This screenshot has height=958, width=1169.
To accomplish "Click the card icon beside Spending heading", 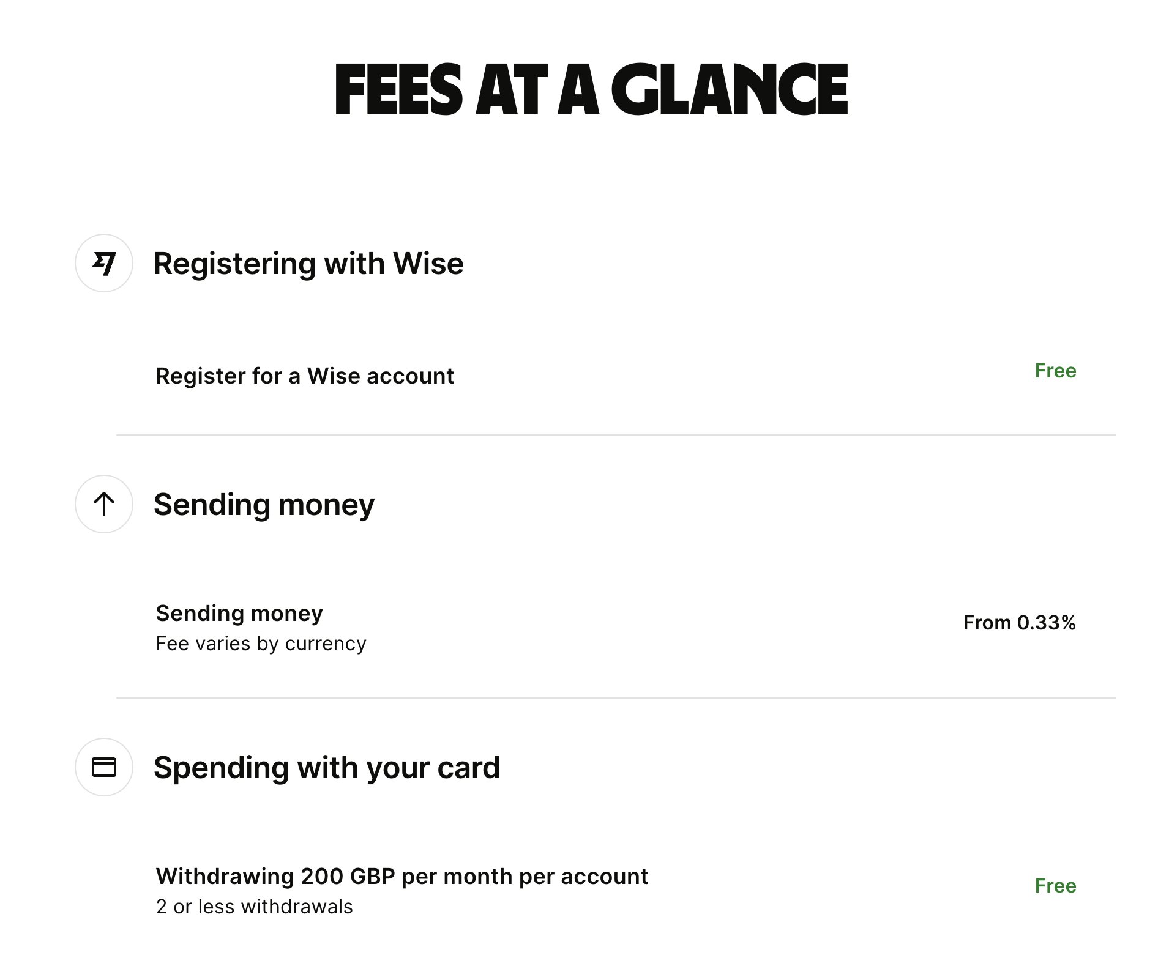I will click(x=104, y=767).
